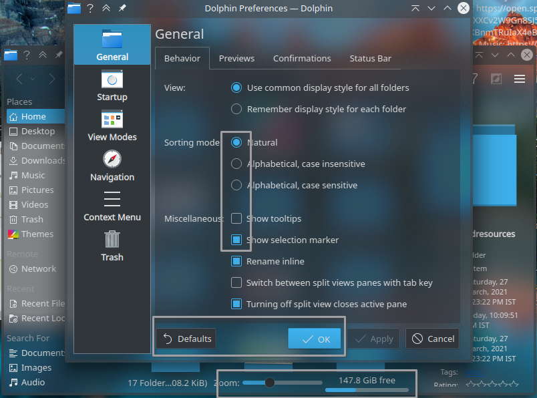
Task: Click the shade window icon in Preferences titlebar
Action: coord(415,8)
